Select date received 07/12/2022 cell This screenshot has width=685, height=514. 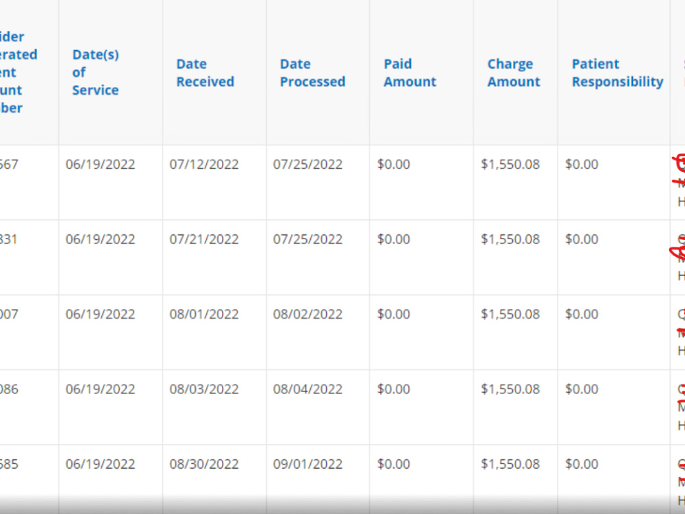point(204,164)
